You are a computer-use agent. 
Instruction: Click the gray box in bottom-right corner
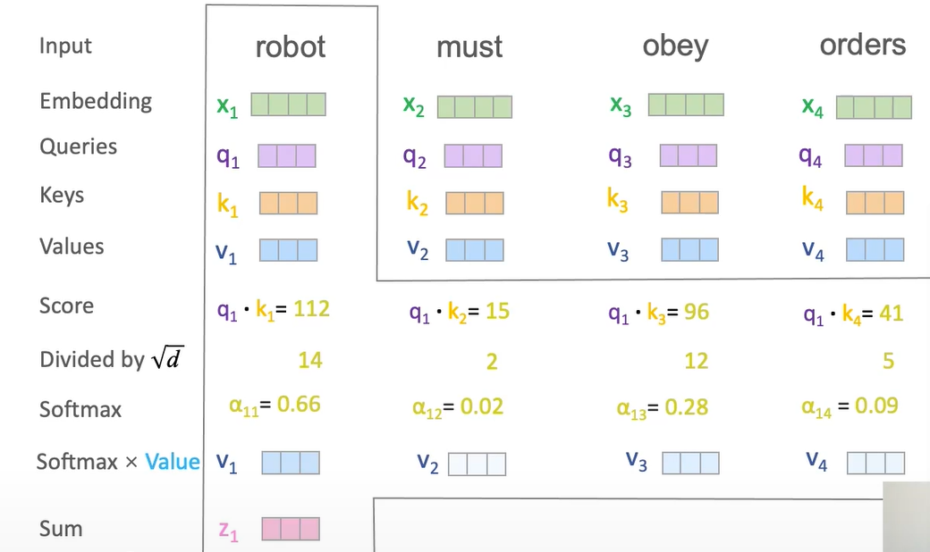pyautogui.click(x=906, y=516)
